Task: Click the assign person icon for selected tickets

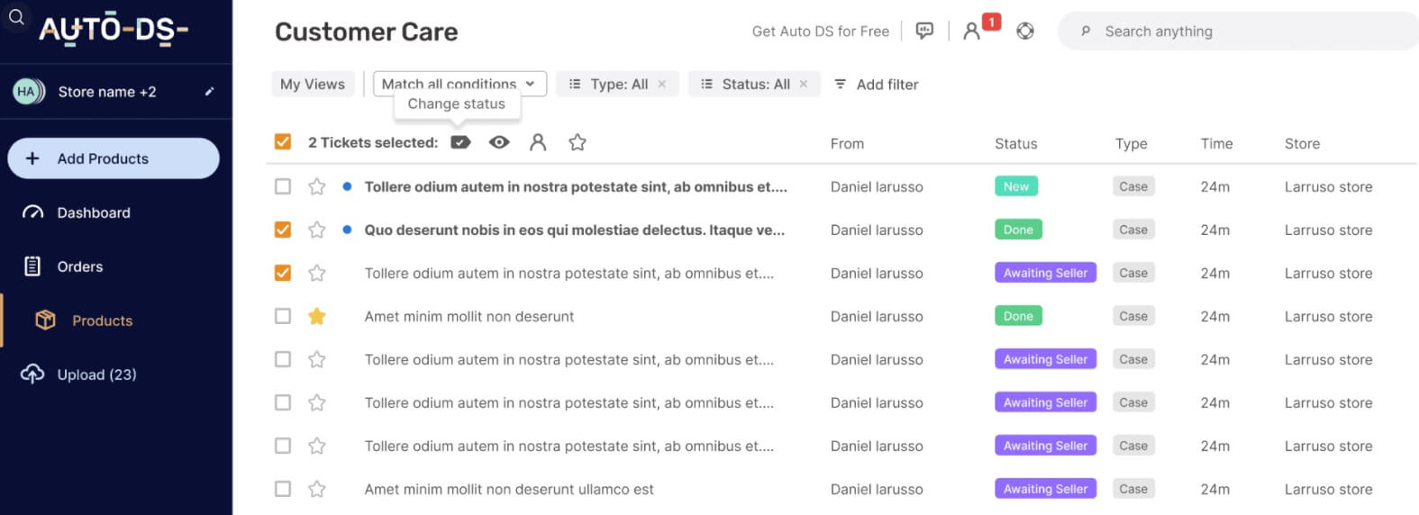Action: 538,142
